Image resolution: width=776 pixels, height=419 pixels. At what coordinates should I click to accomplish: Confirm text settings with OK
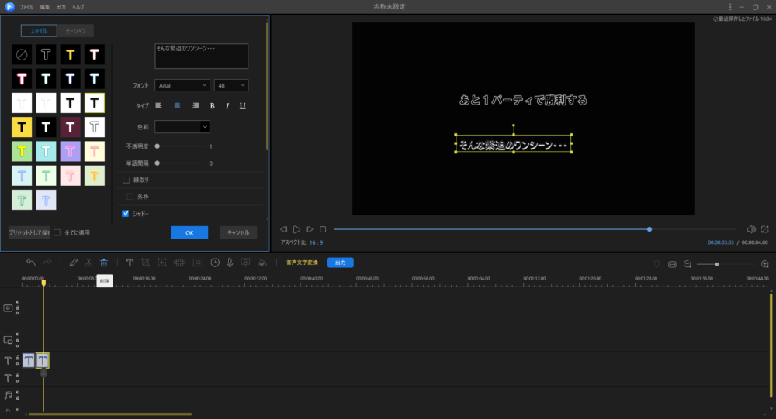[189, 232]
